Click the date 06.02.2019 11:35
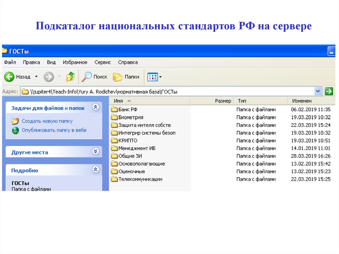This screenshot has width=339, height=254. coord(311,110)
